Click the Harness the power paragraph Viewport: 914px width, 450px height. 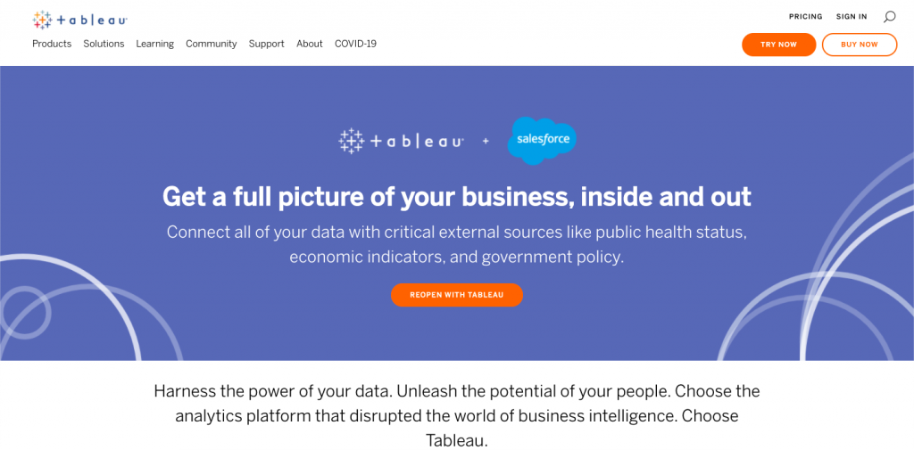[457, 415]
